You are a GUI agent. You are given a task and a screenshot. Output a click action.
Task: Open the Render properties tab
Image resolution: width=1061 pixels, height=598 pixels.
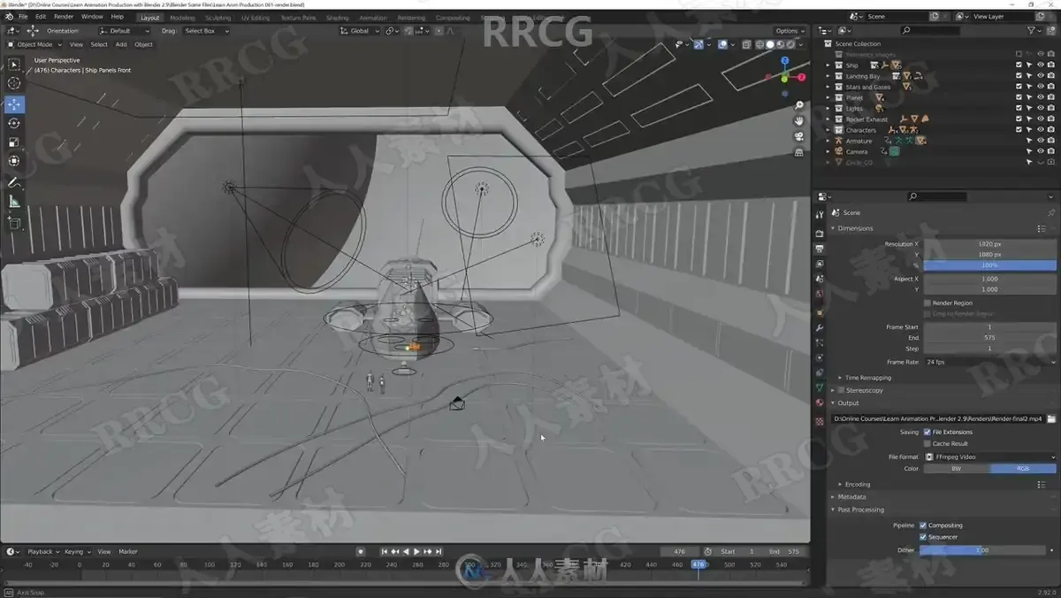click(820, 234)
